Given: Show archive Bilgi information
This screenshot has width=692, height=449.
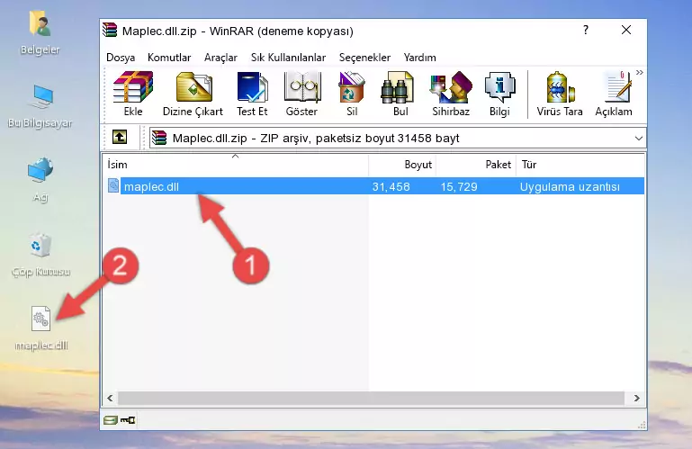Looking at the screenshot, I should point(499,94).
